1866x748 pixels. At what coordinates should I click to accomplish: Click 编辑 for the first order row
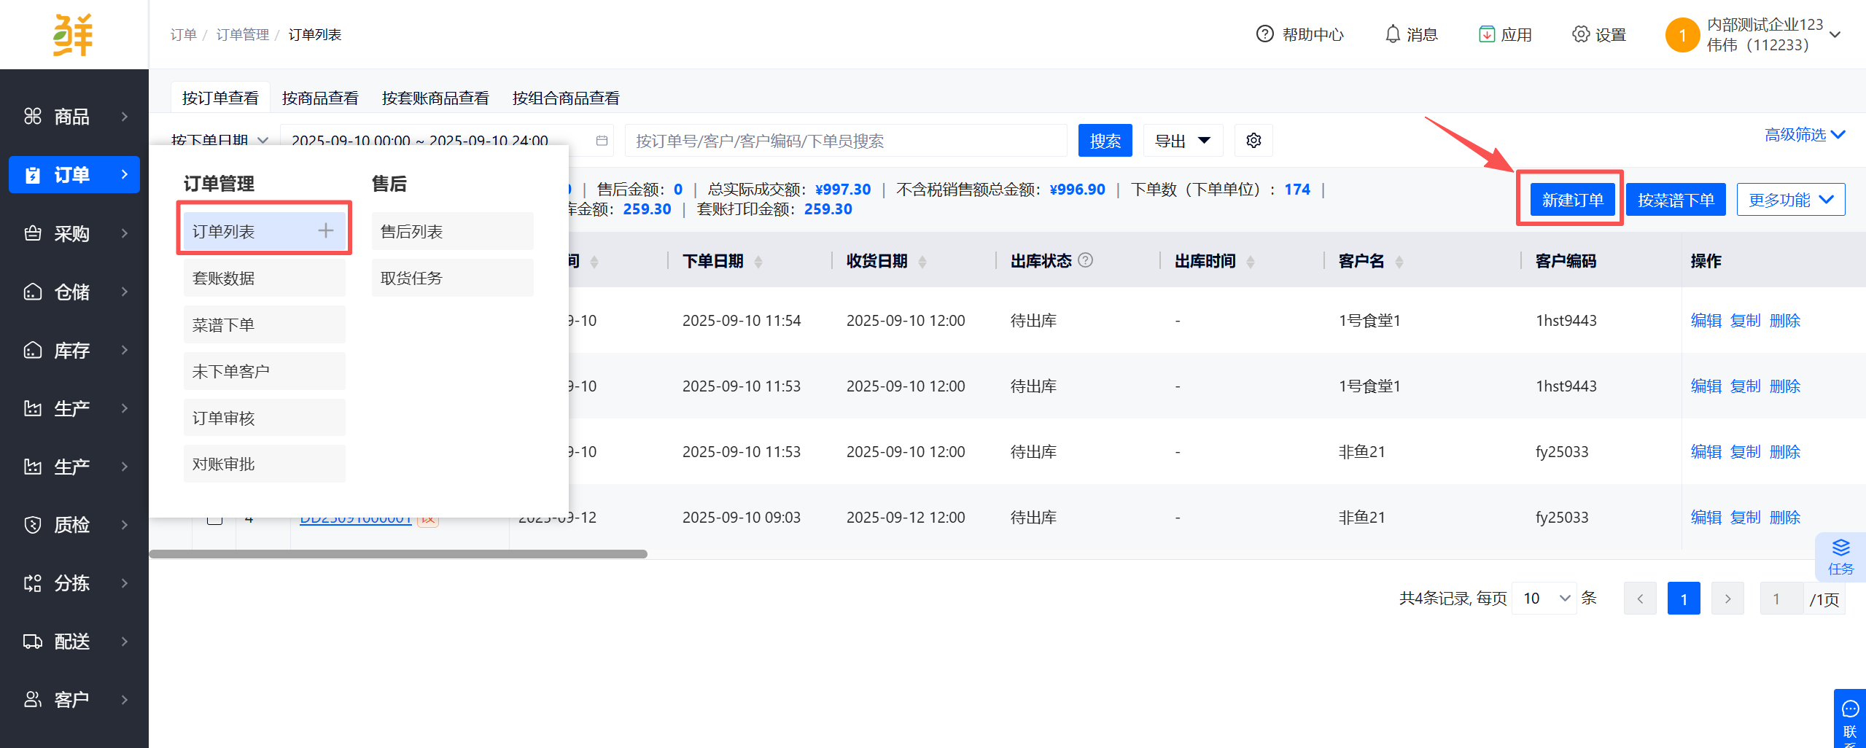click(x=1706, y=321)
